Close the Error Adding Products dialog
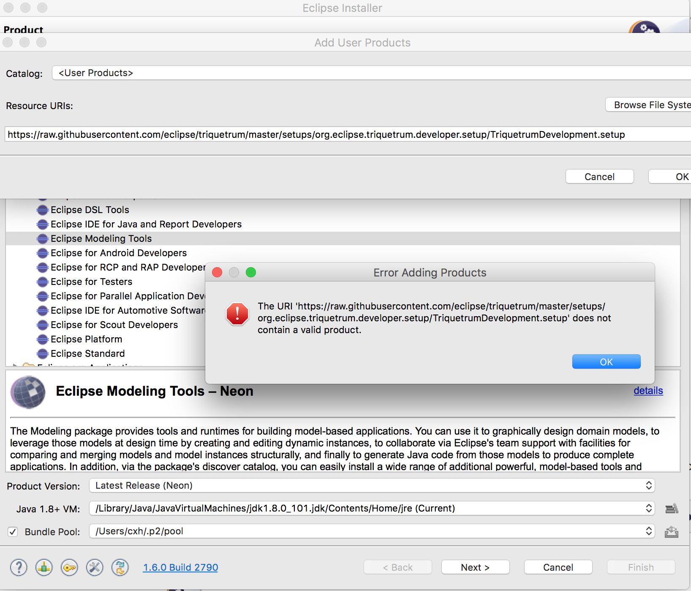691x591 pixels. pyautogui.click(x=217, y=272)
